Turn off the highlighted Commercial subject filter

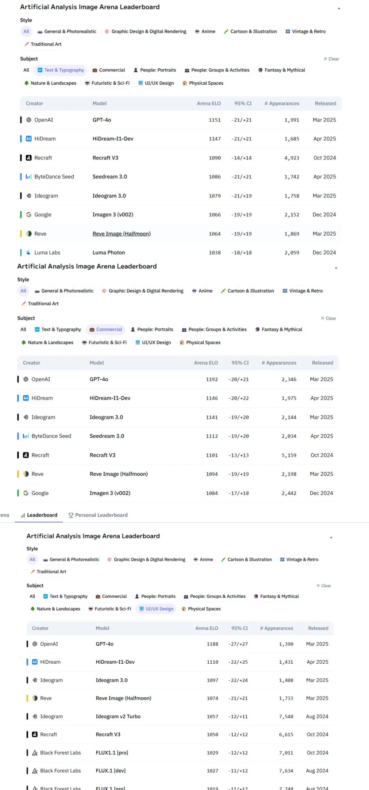[x=106, y=329]
